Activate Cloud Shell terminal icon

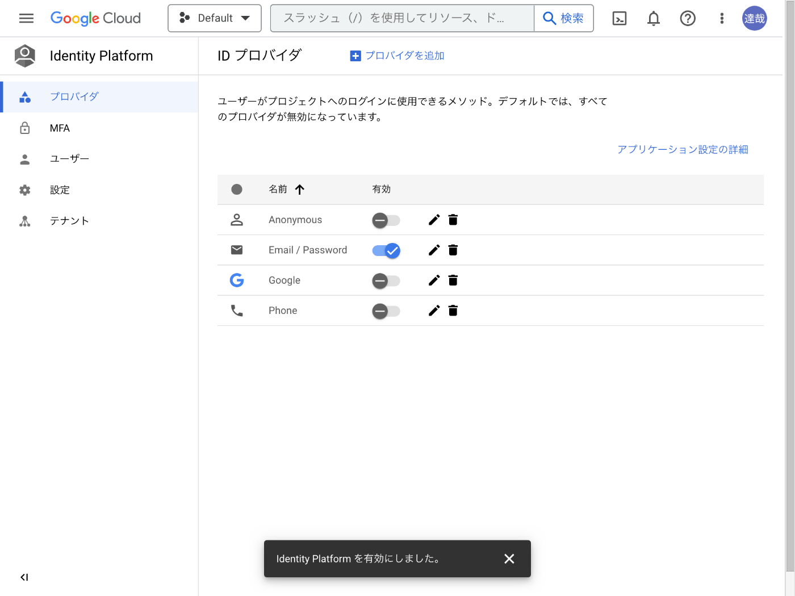[x=620, y=19]
